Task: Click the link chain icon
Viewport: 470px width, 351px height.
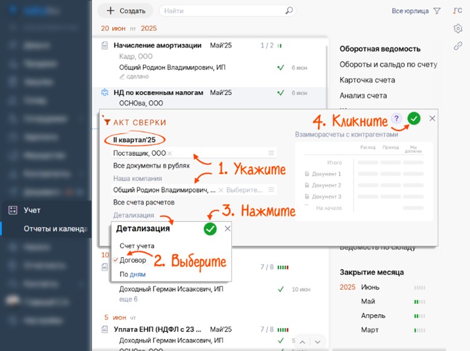Action: [x=457, y=46]
